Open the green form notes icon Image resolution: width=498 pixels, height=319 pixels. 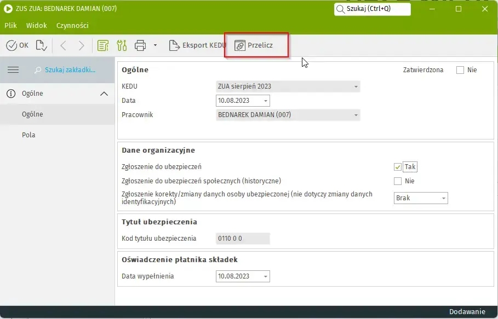[102, 45]
